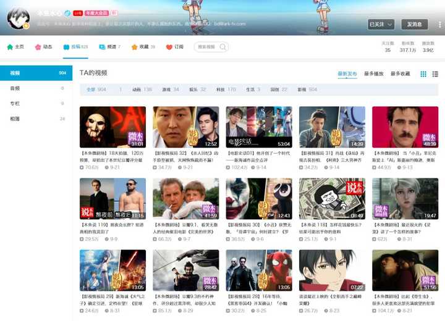Open the 动态 tab in profile navigation
The height and width of the screenshot is (321, 445).
click(43, 47)
